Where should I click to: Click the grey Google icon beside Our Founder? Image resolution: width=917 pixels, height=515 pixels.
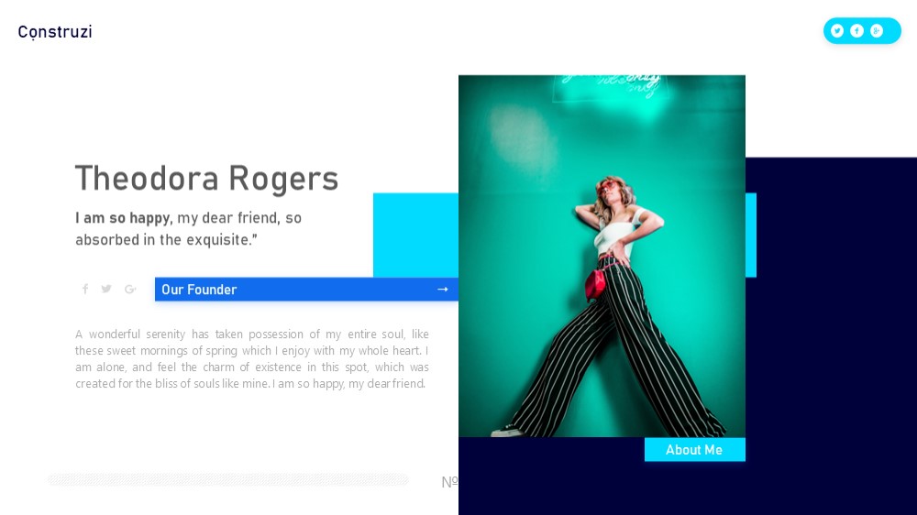click(130, 289)
